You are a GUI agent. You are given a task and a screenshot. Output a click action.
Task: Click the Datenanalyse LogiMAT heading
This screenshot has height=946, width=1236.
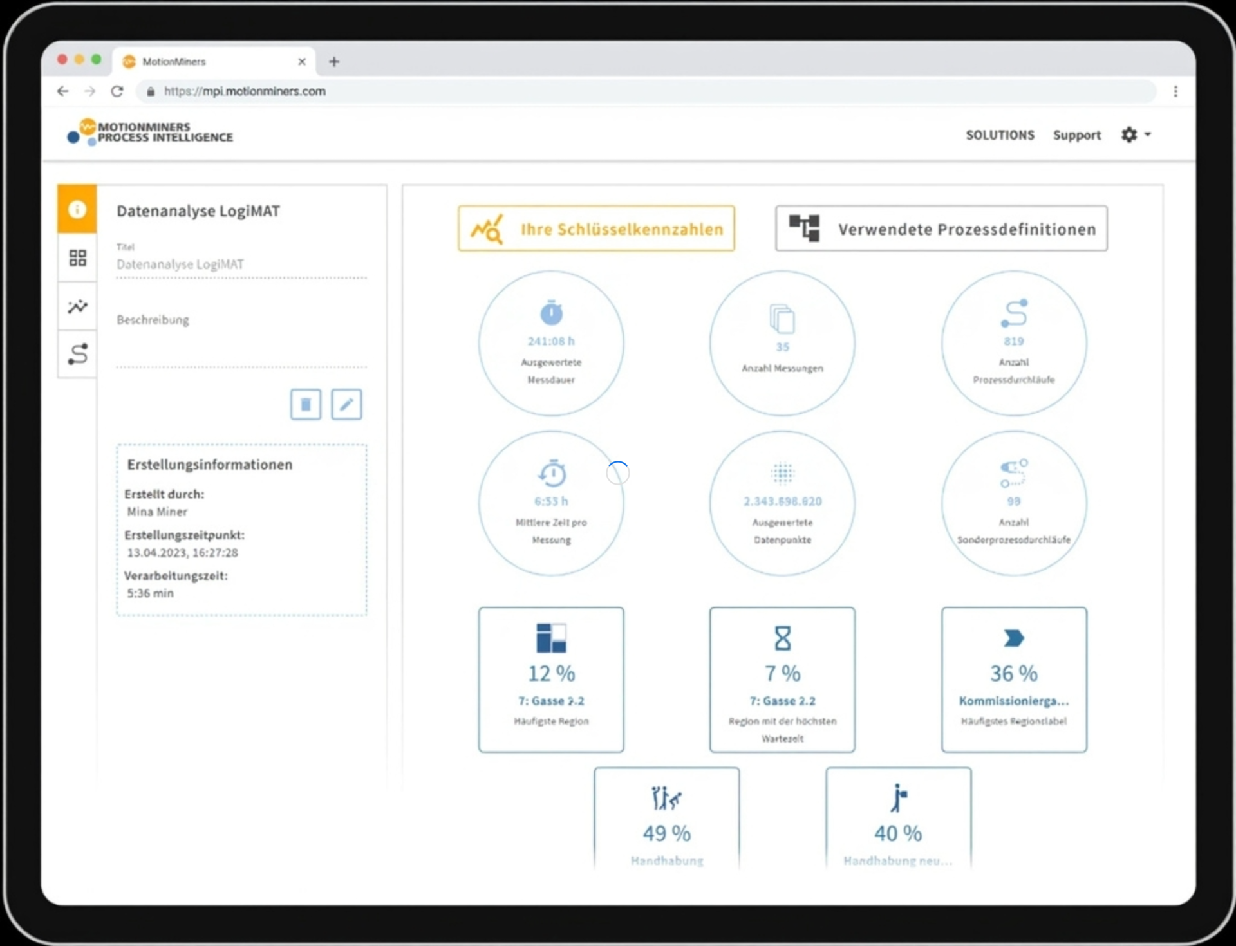point(198,211)
